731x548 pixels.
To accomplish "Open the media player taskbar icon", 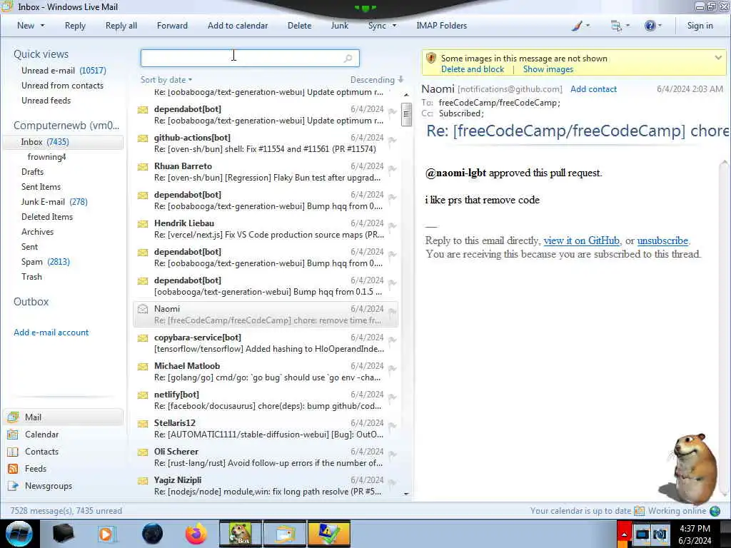I will point(106,534).
